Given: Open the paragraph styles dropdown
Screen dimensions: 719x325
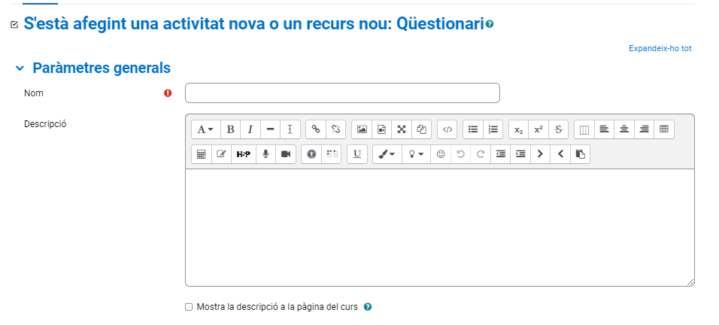Looking at the screenshot, I should point(205,129).
